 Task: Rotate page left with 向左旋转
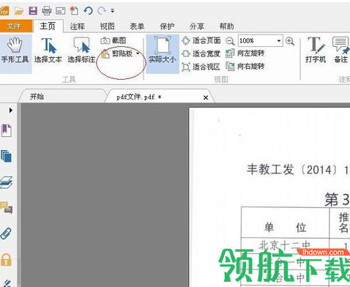click(x=245, y=53)
